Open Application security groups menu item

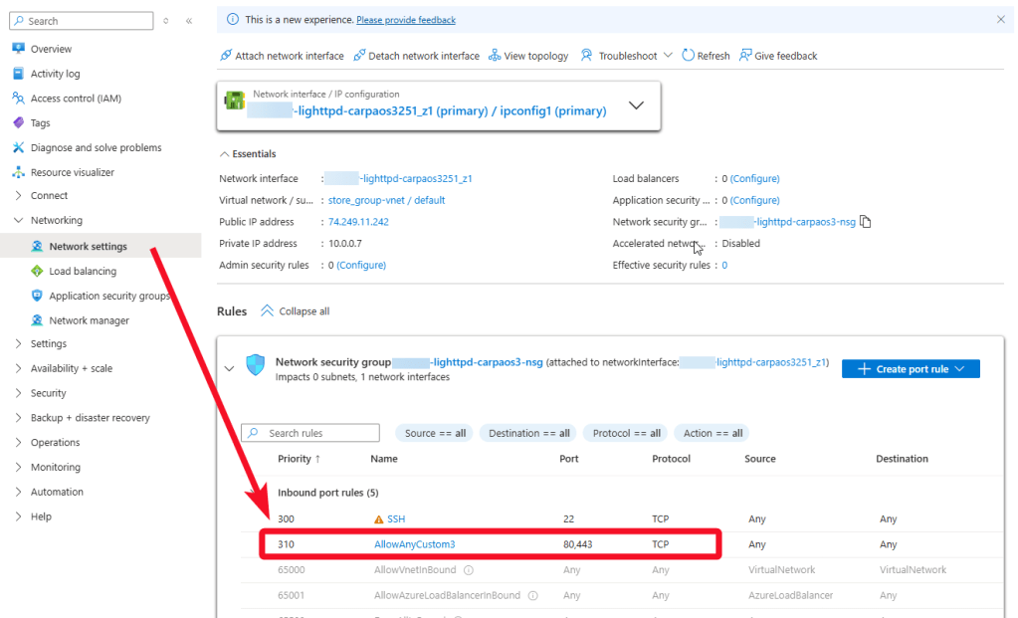coord(109,296)
